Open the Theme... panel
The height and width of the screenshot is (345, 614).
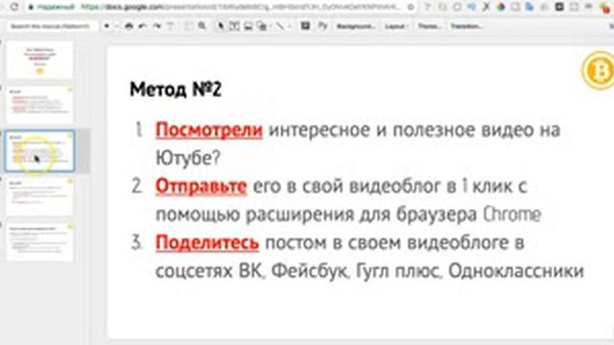429,26
